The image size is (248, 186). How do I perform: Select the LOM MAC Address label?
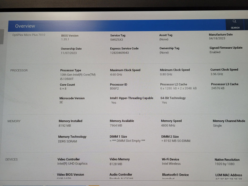229,175
